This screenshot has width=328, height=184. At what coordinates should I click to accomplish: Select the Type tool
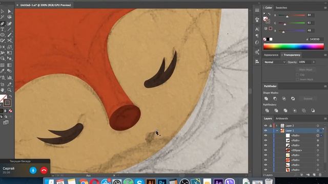(x=3, y=30)
